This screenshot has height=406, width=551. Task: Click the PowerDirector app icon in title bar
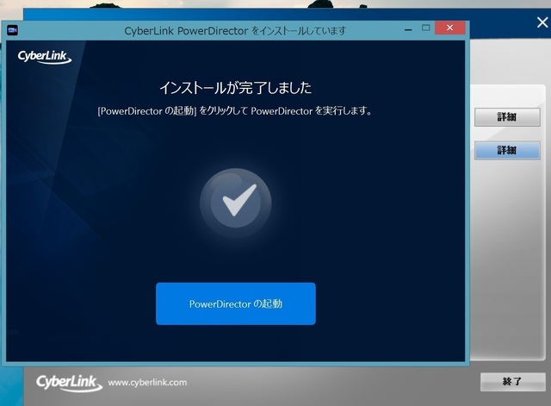click(12, 30)
